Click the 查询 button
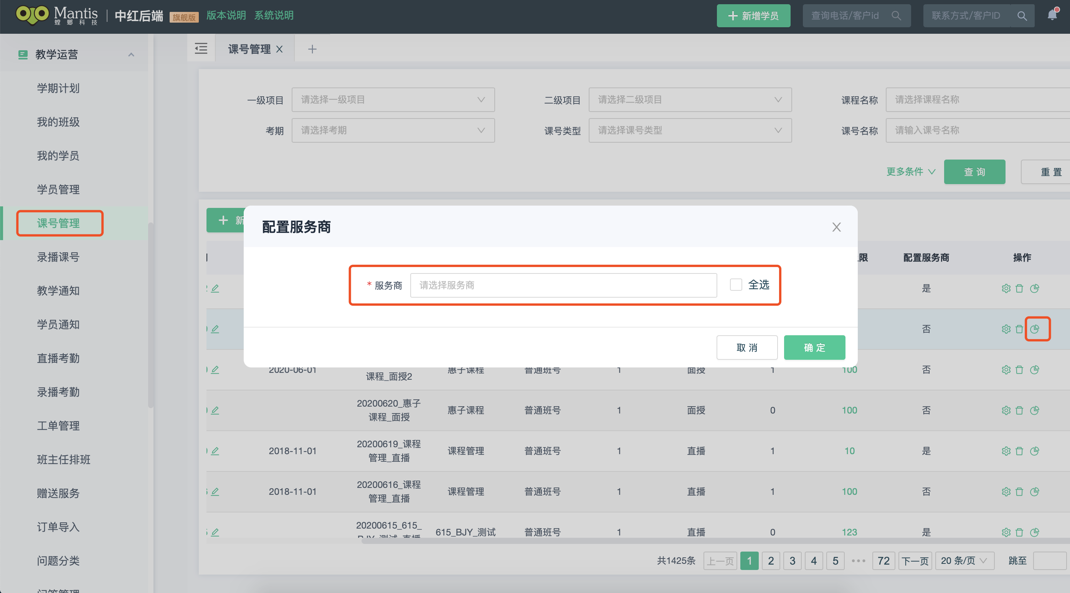The image size is (1070, 593). [x=974, y=171]
